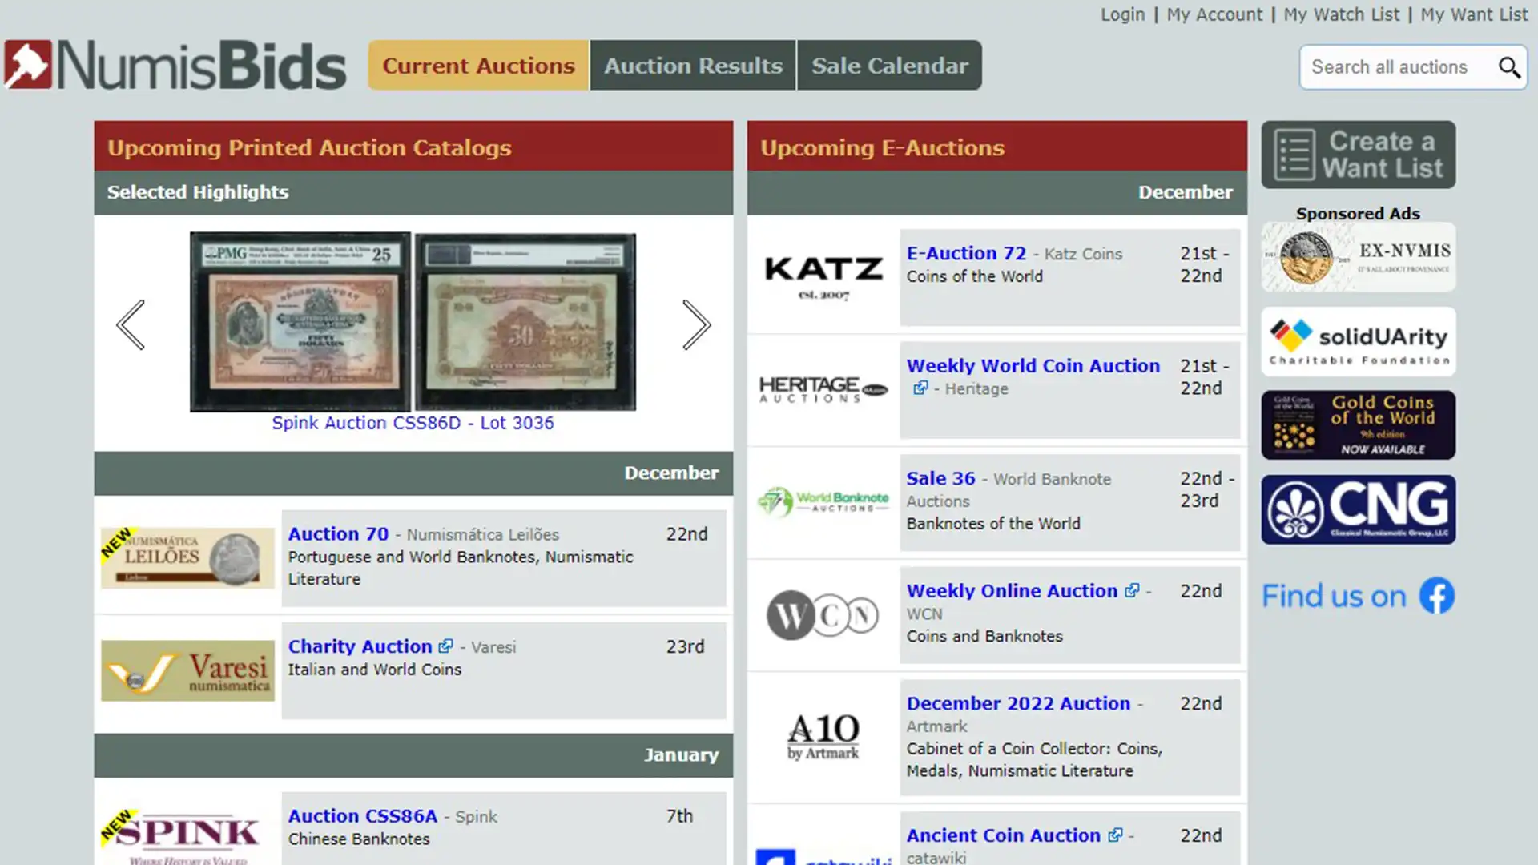Open the EX-NVMIS sponsored ad

1359,257
